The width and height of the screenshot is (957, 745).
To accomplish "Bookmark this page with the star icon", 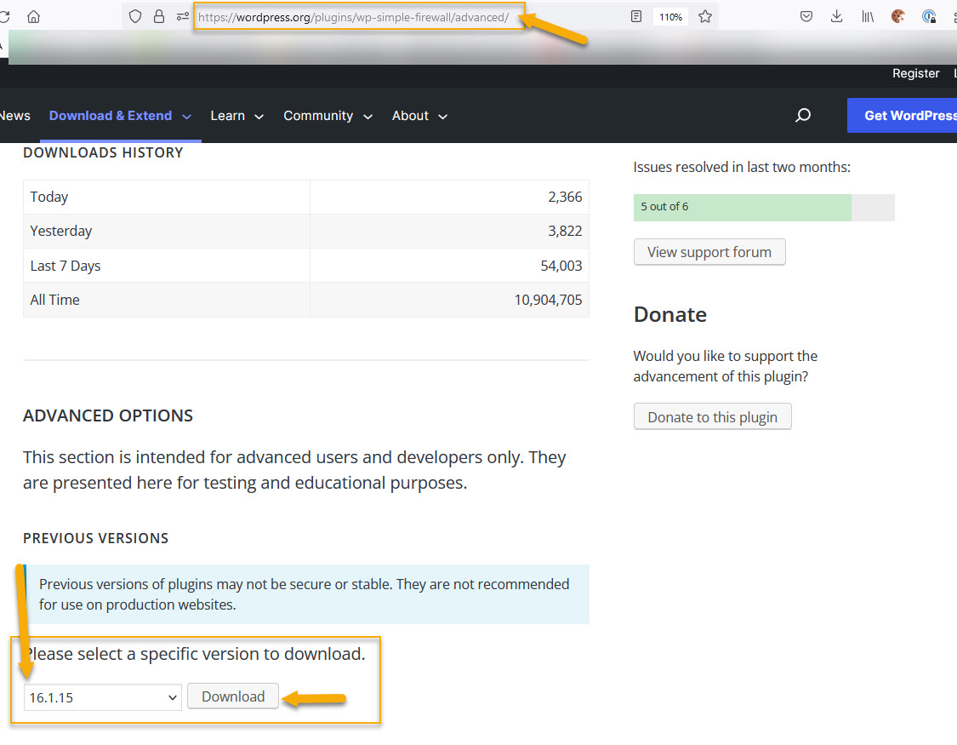I will tap(705, 16).
